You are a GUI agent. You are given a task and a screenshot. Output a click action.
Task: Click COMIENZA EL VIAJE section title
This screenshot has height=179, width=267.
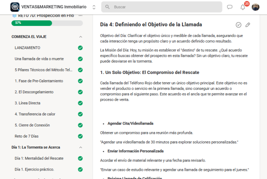coord(29,37)
